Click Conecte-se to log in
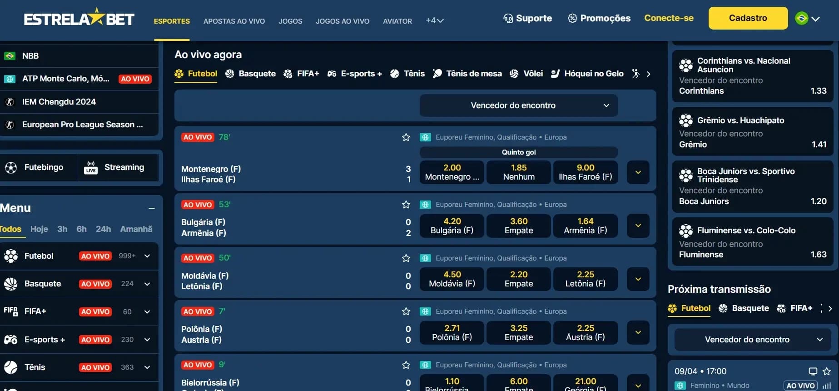The height and width of the screenshot is (391, 839). [669, 18]
